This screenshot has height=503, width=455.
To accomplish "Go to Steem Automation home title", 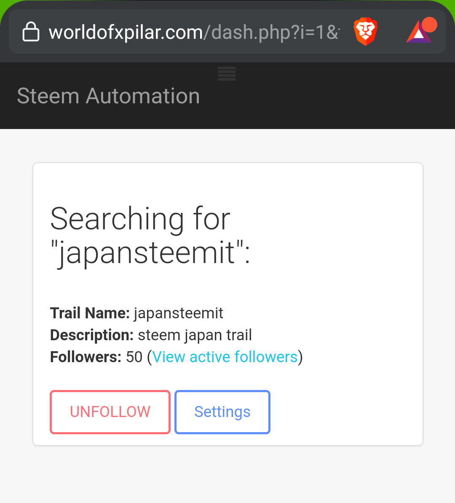I will click(x=108, y=96).
